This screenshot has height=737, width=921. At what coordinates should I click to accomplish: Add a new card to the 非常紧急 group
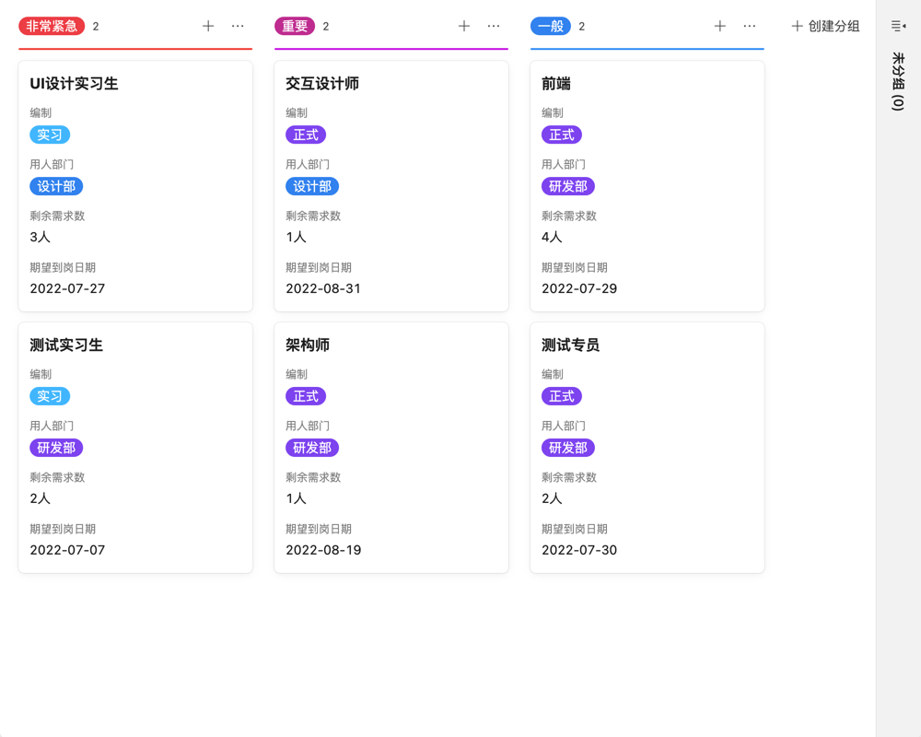208,26
